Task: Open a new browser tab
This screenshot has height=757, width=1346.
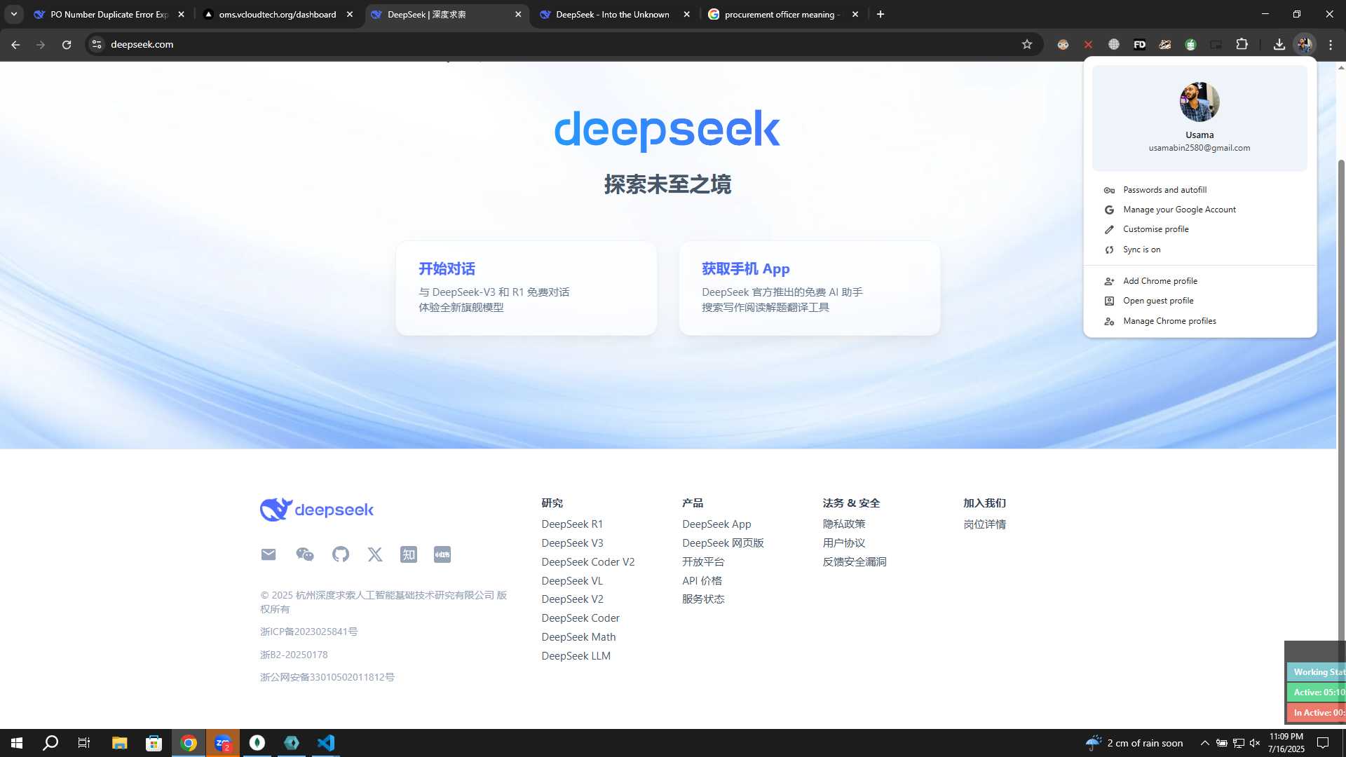Action: pyautogui.click(x=881, y=14)
